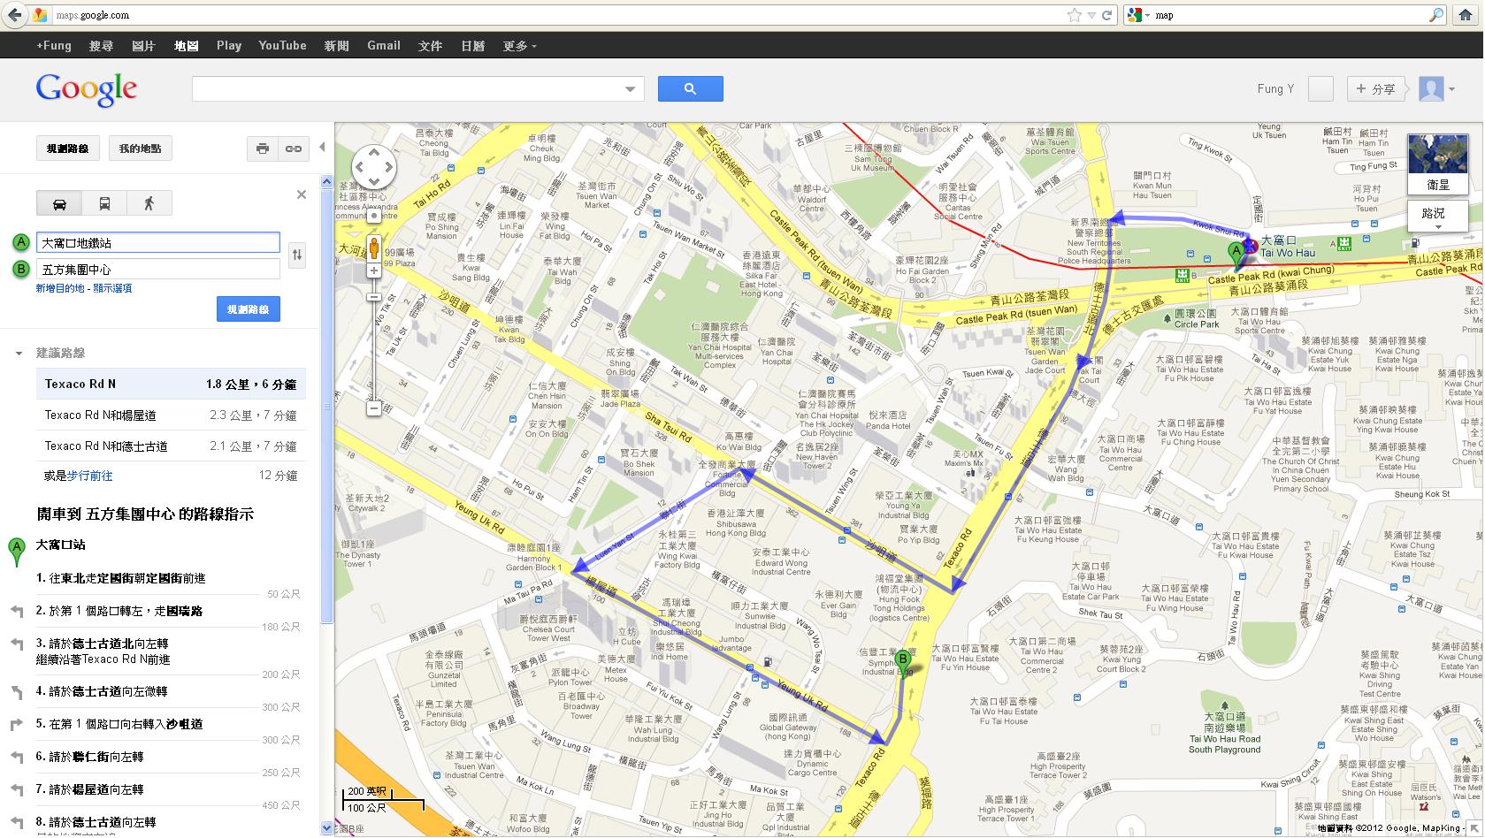Print the directions with the printer icon
The height and width of the screenshot is (838, 1485).
262,149
